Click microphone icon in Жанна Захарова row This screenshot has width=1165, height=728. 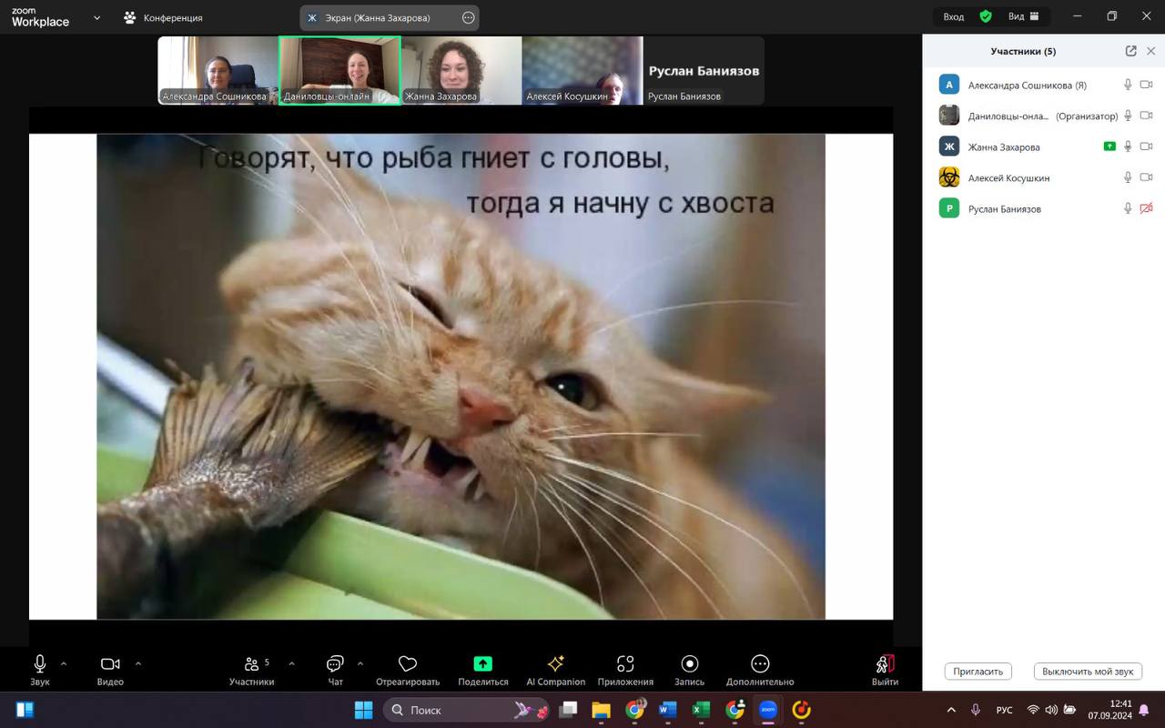tap(1128, 147)
